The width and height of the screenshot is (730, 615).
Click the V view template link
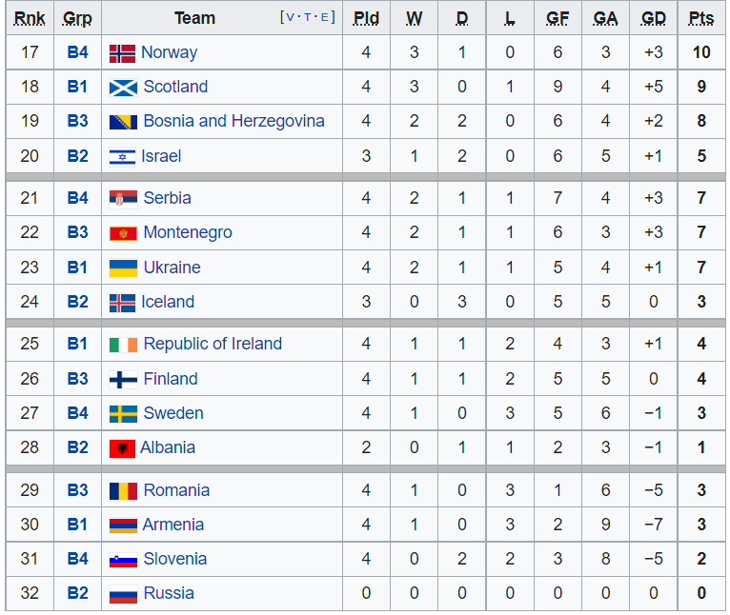pos(290,18)
